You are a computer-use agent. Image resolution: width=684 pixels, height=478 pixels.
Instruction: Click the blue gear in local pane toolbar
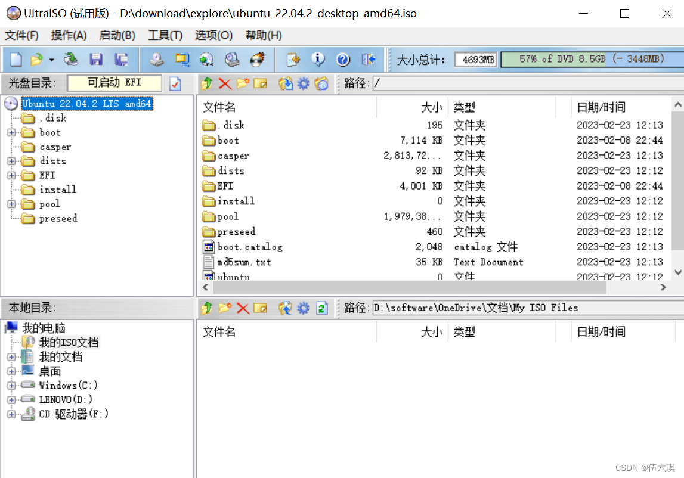click(303, 308)
